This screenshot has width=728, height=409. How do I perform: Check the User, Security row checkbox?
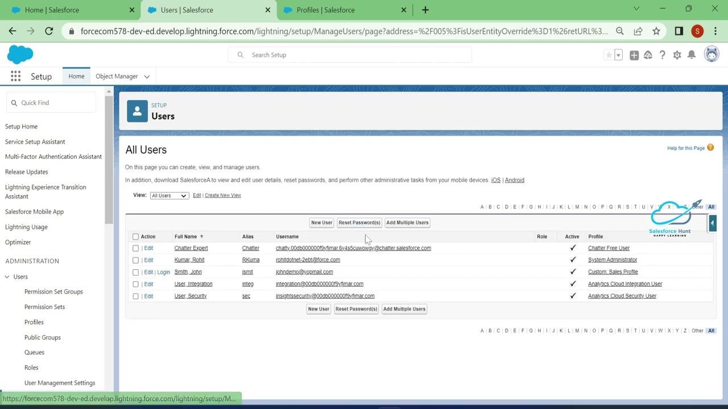(x=135, y=296)
